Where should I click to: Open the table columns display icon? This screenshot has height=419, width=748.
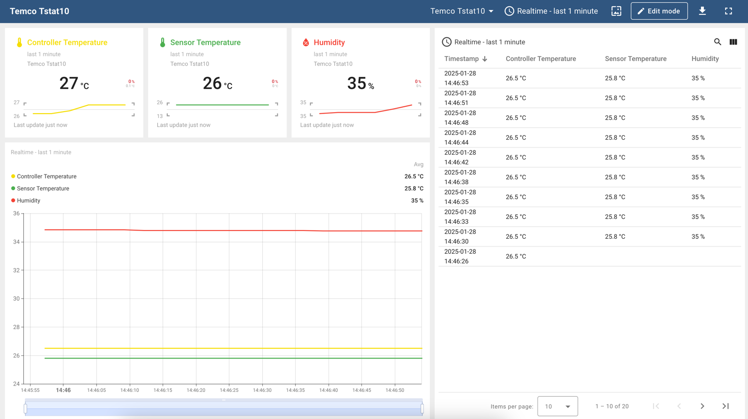pos(733,42)
